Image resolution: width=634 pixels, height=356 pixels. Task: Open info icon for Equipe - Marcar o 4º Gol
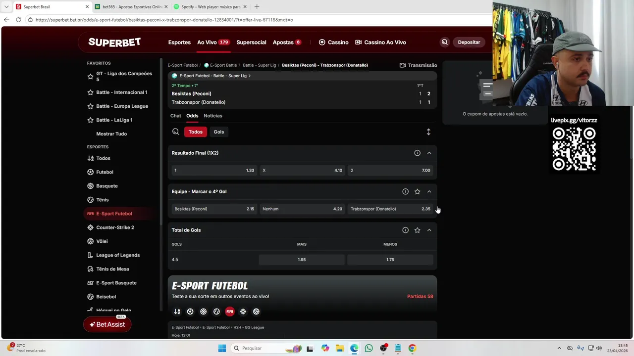[405, 191]
